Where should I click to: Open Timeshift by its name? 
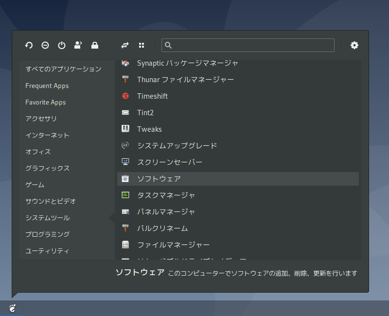(152, 96)
